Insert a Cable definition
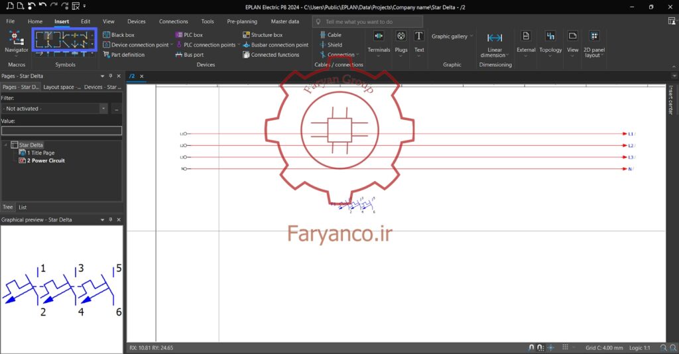The height and width of the screenshot is (354, 679). [x=330, y=34]
